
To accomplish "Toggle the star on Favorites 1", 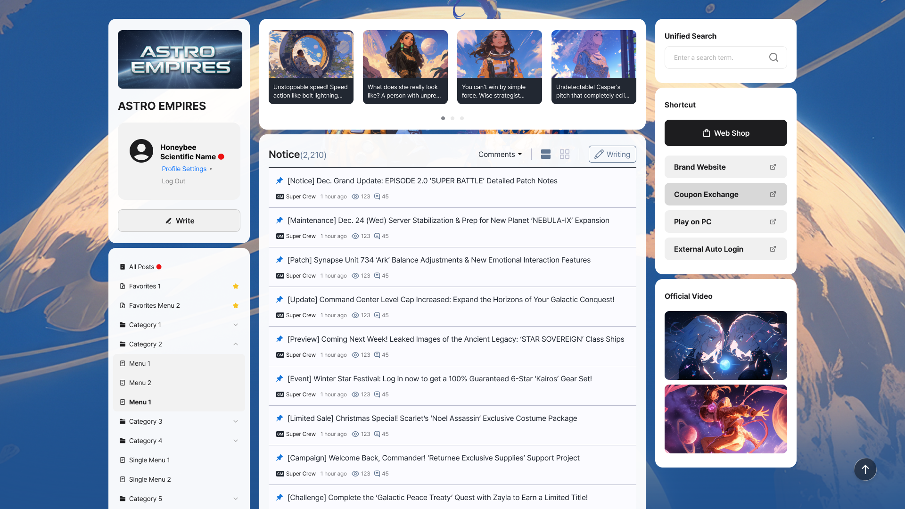I will 236,286.
